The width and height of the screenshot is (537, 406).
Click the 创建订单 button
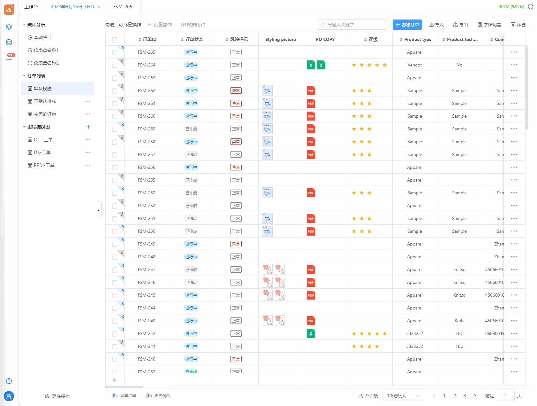[407, 25]
